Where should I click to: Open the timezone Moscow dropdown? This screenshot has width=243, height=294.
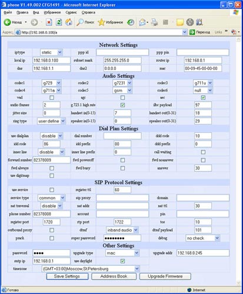(x=91, y=269)
